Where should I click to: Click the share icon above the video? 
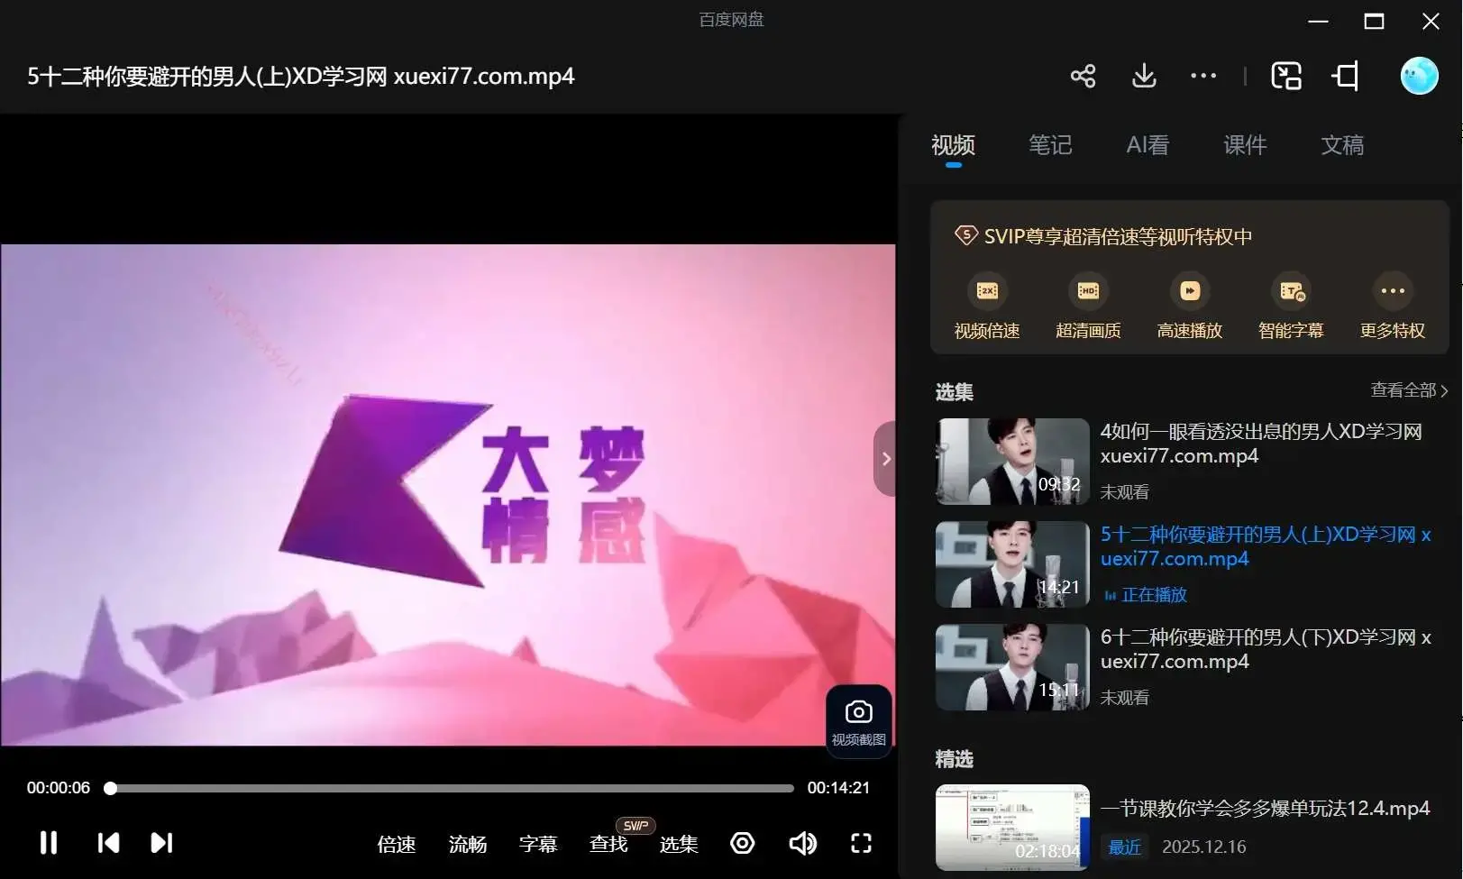click(x=1083, y=76)
